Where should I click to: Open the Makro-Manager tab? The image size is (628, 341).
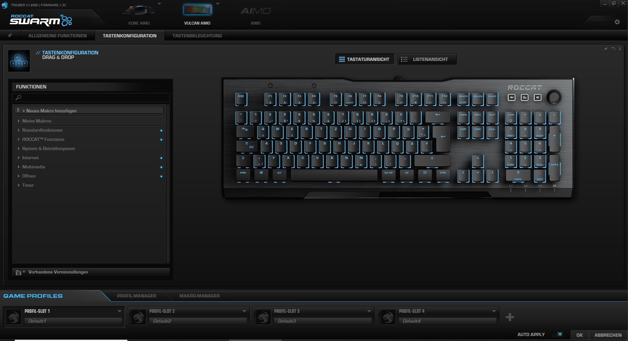(x=200, y=296)
